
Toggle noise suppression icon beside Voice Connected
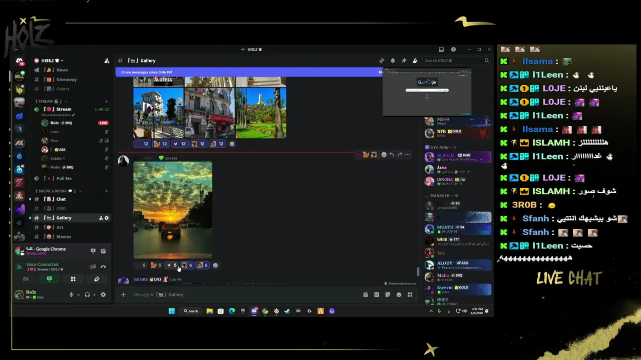(93, 267)
